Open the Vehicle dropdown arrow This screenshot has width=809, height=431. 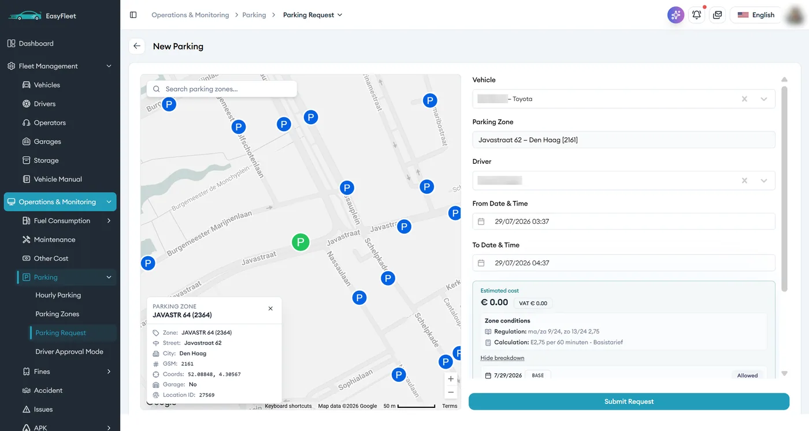click(x=764, y=99)
